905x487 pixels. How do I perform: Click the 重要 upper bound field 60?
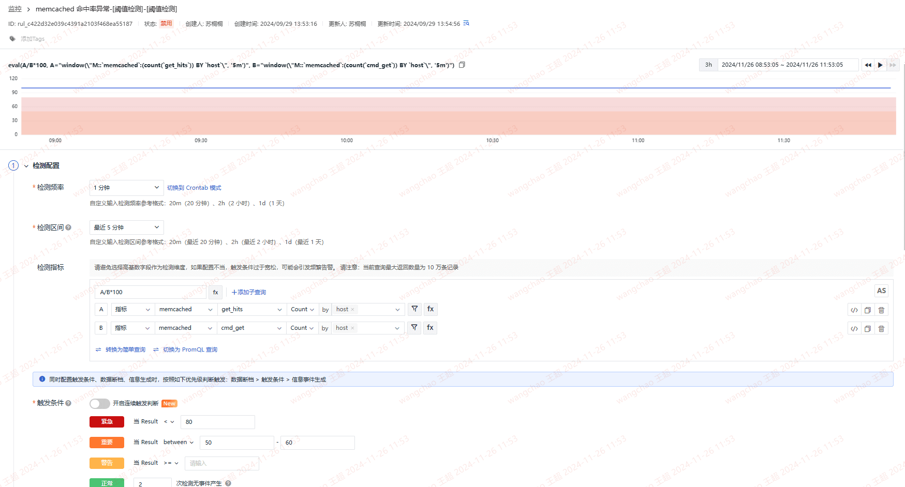(x=318, y=443)
